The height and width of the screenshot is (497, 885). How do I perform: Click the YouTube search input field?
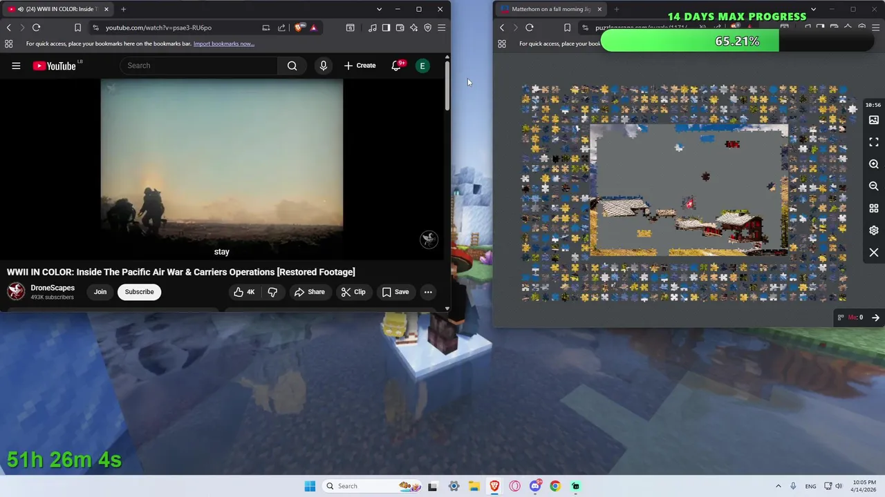pyautogui.click(x=199, y=66)
